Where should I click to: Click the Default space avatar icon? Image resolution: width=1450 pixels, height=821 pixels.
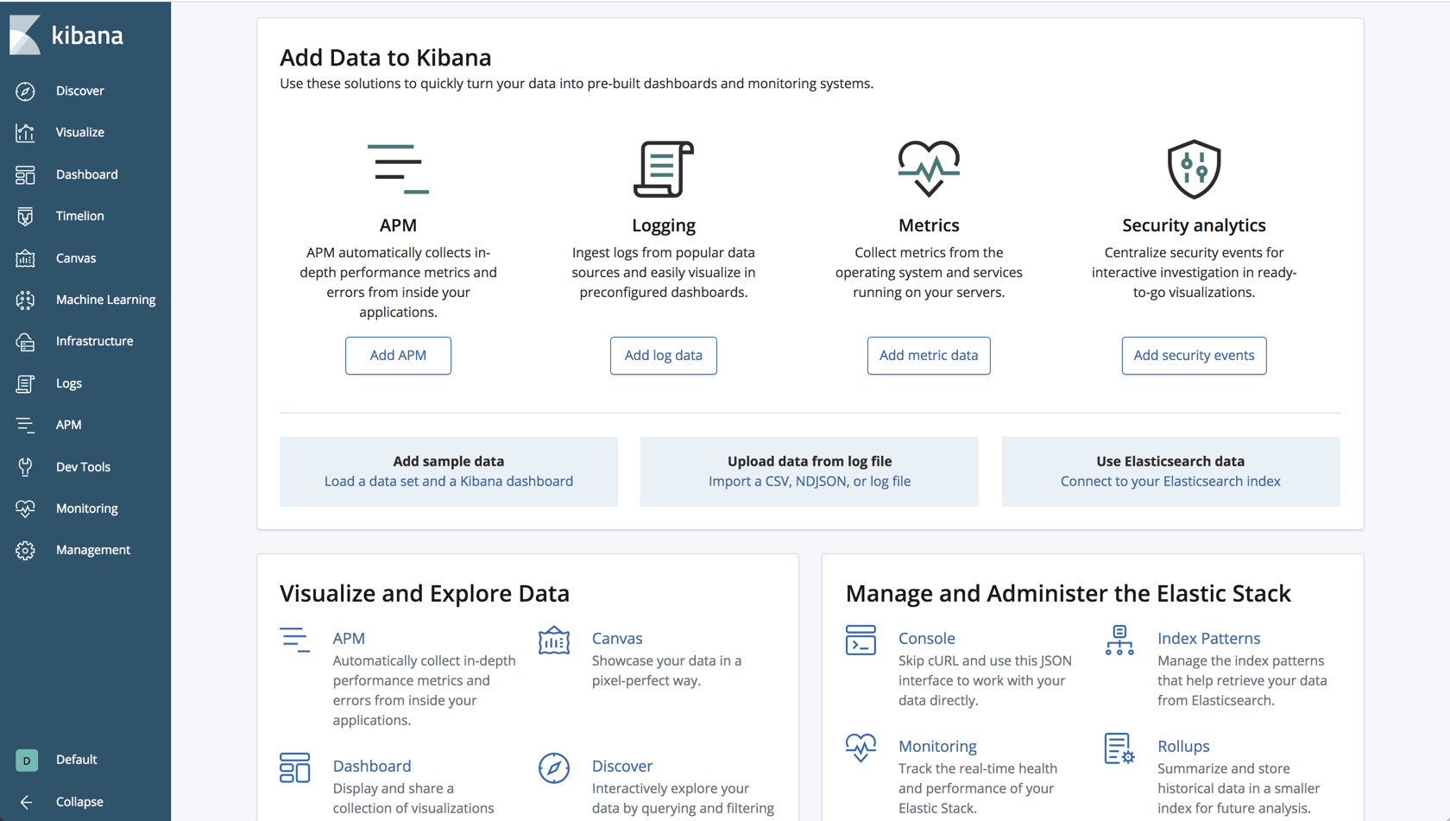(x=27, y=760)
